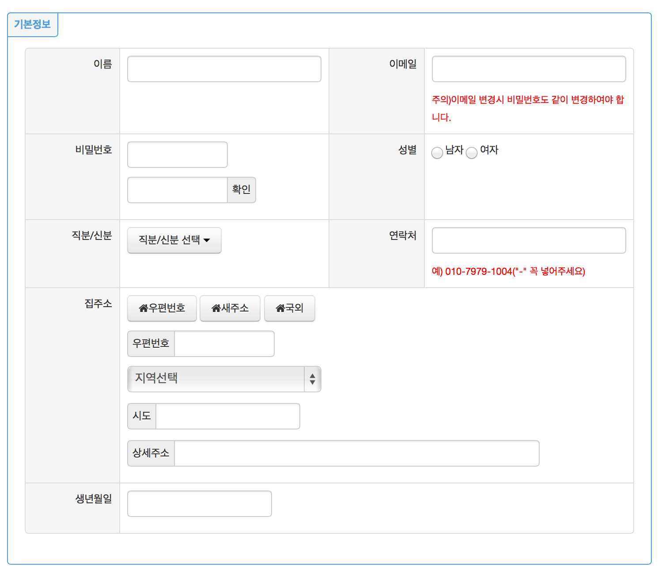Click the first 비밀번호 input field

click(177, 155)
